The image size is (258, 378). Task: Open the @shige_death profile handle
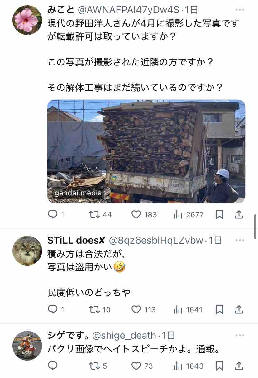click(124, 335)
